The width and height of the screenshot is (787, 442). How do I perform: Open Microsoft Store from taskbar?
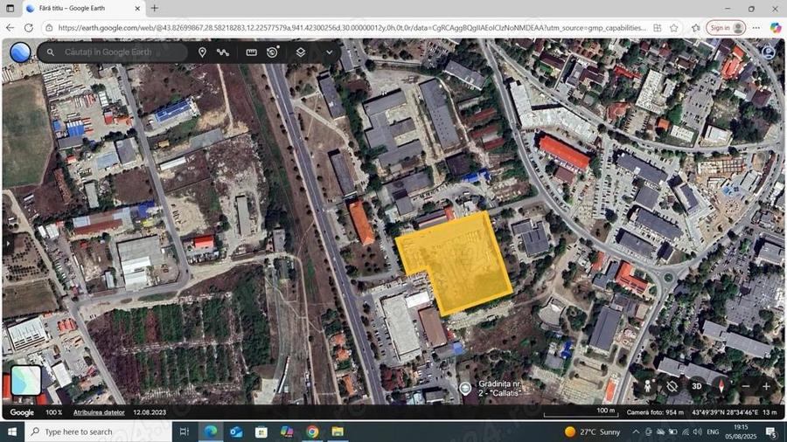click(x=261, y=432)
